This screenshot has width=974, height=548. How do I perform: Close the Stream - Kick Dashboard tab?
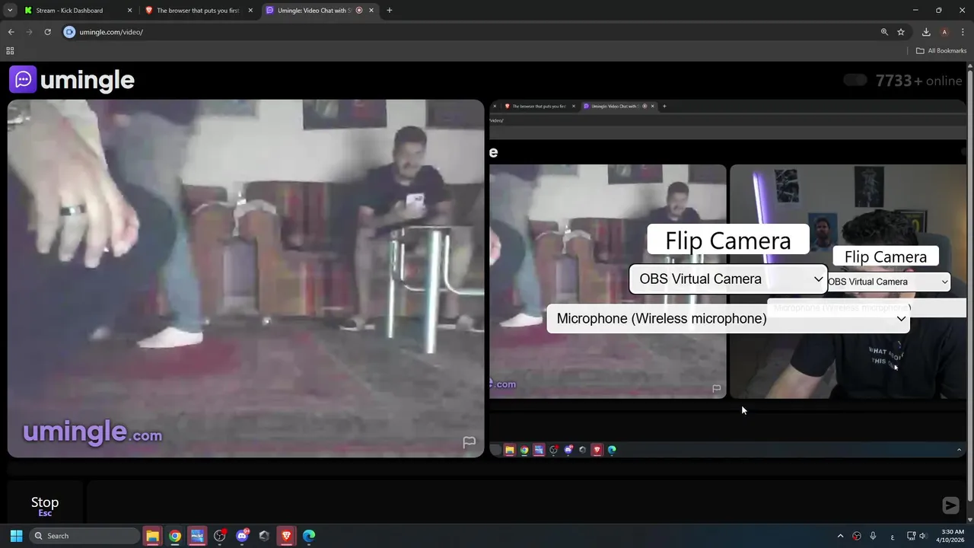(x=129, y=11)
